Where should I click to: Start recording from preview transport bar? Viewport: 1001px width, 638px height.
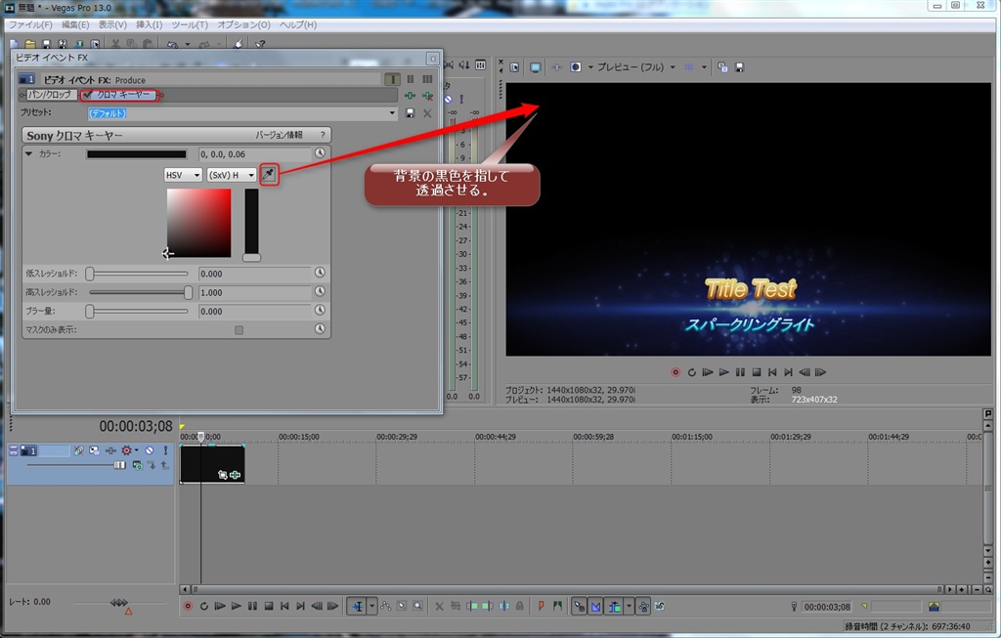pyautogui.click(x=675, y=372)
